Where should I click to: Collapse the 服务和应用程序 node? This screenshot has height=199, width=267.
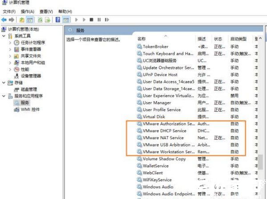tap(4, 96)
